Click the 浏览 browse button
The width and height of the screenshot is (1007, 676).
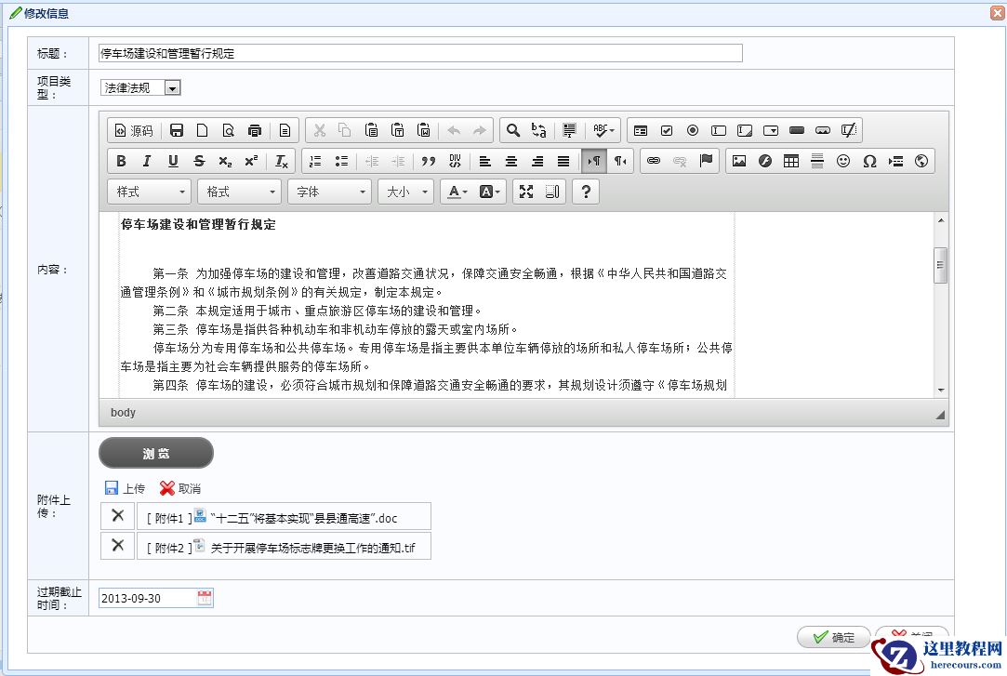(x=156, y=453)
